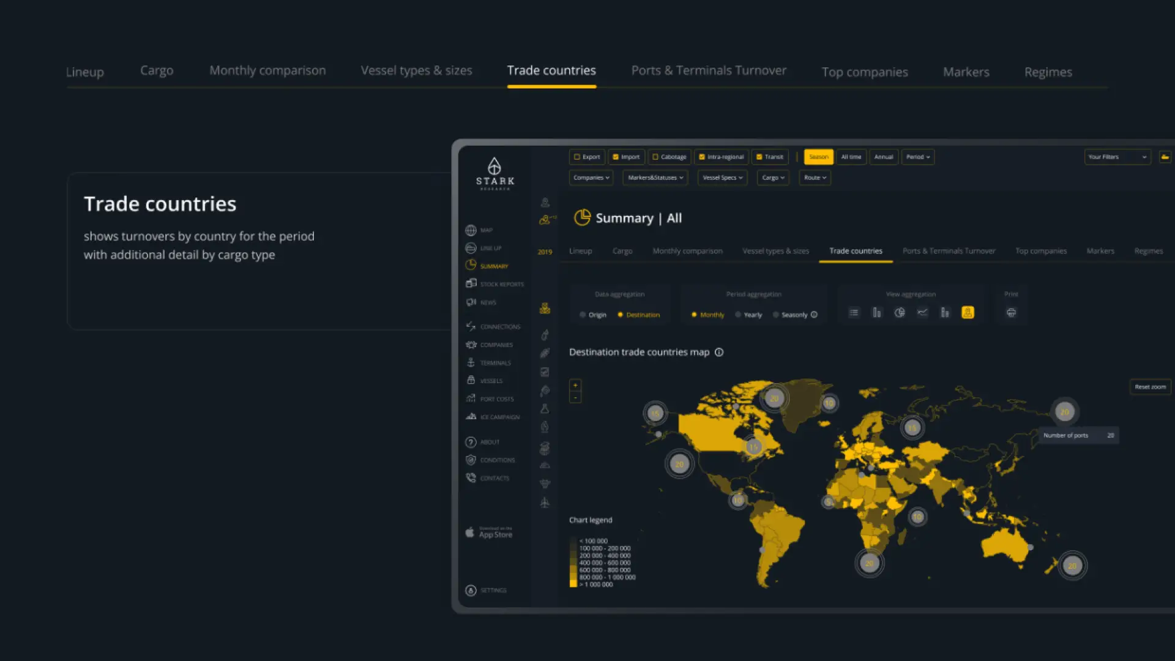Expand the Companies dropdown

[591, 177]
